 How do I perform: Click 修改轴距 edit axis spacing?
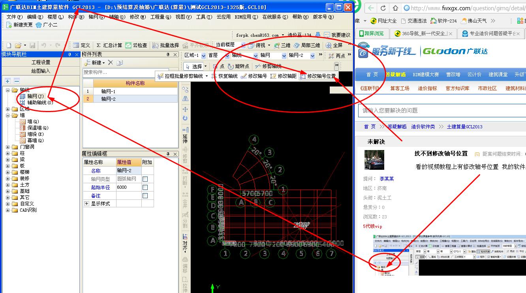pyautogui.click(x=284, y=76)
